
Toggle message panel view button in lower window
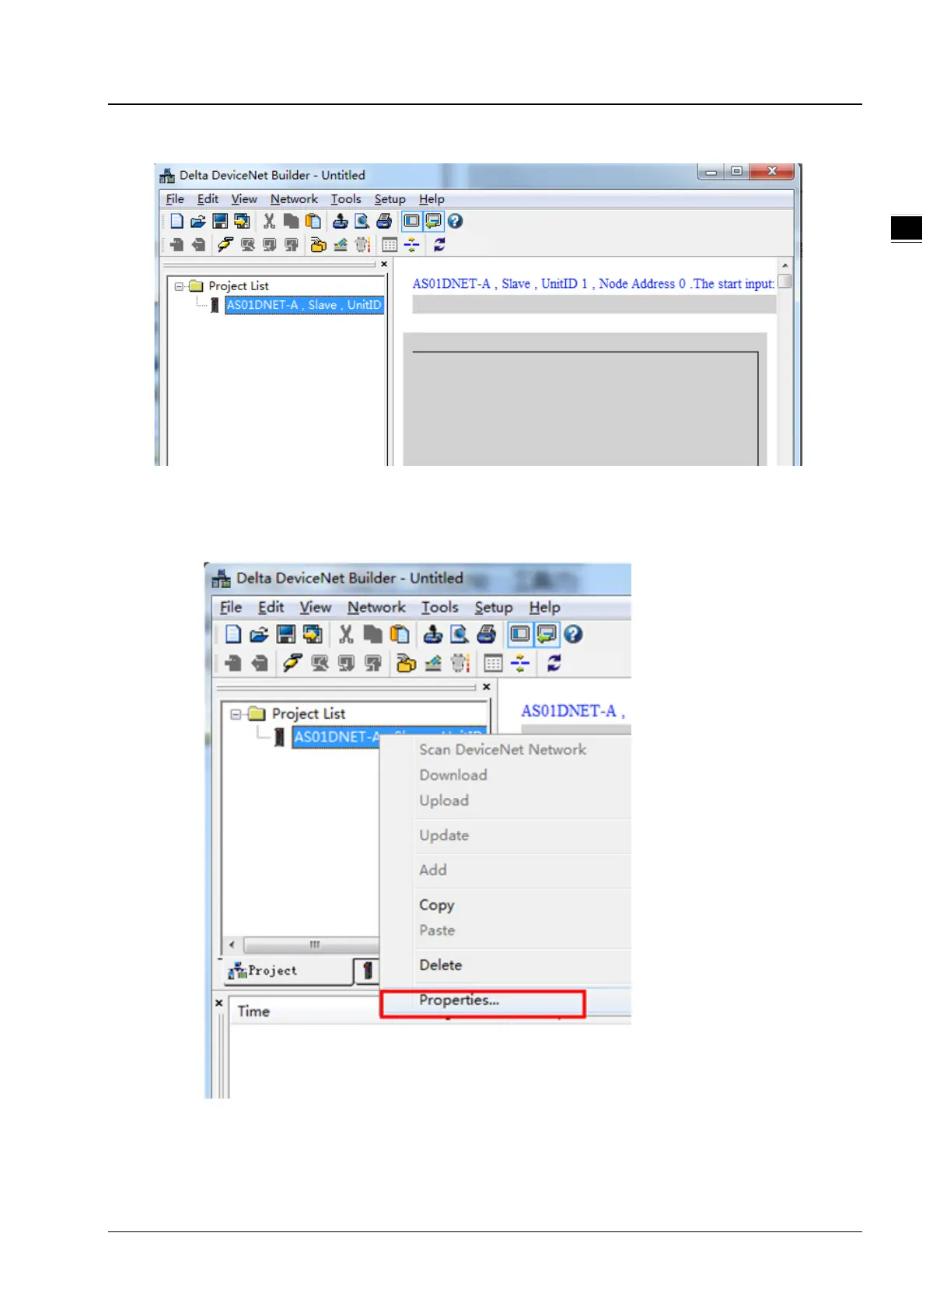547,634
